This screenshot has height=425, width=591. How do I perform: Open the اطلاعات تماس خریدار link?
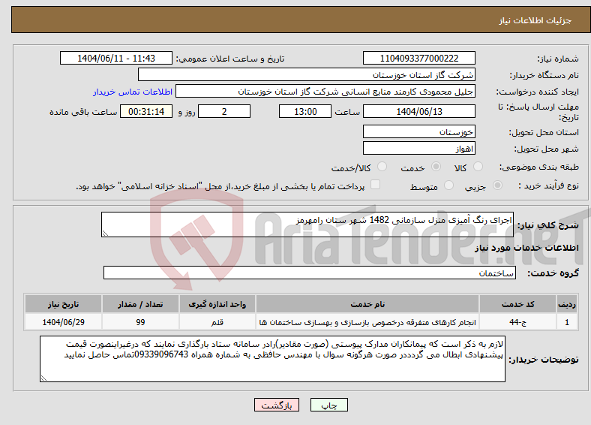pos(133,92)
